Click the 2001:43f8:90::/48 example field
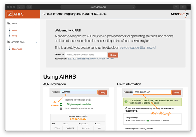This screenshot has width=196, height=137. (x=152, y=92)
